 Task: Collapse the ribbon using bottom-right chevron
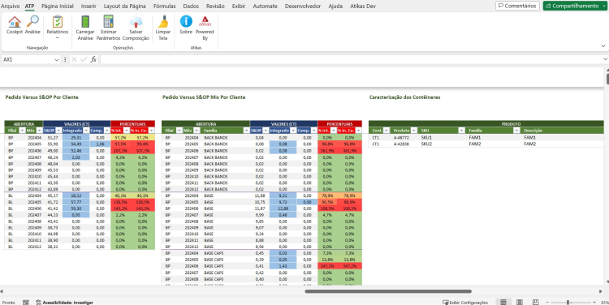603,45
